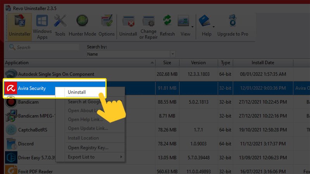Click the 16/07/2021 3:16:06 PM date cell
Screen dimensions: 310x174
click(263, 171)
